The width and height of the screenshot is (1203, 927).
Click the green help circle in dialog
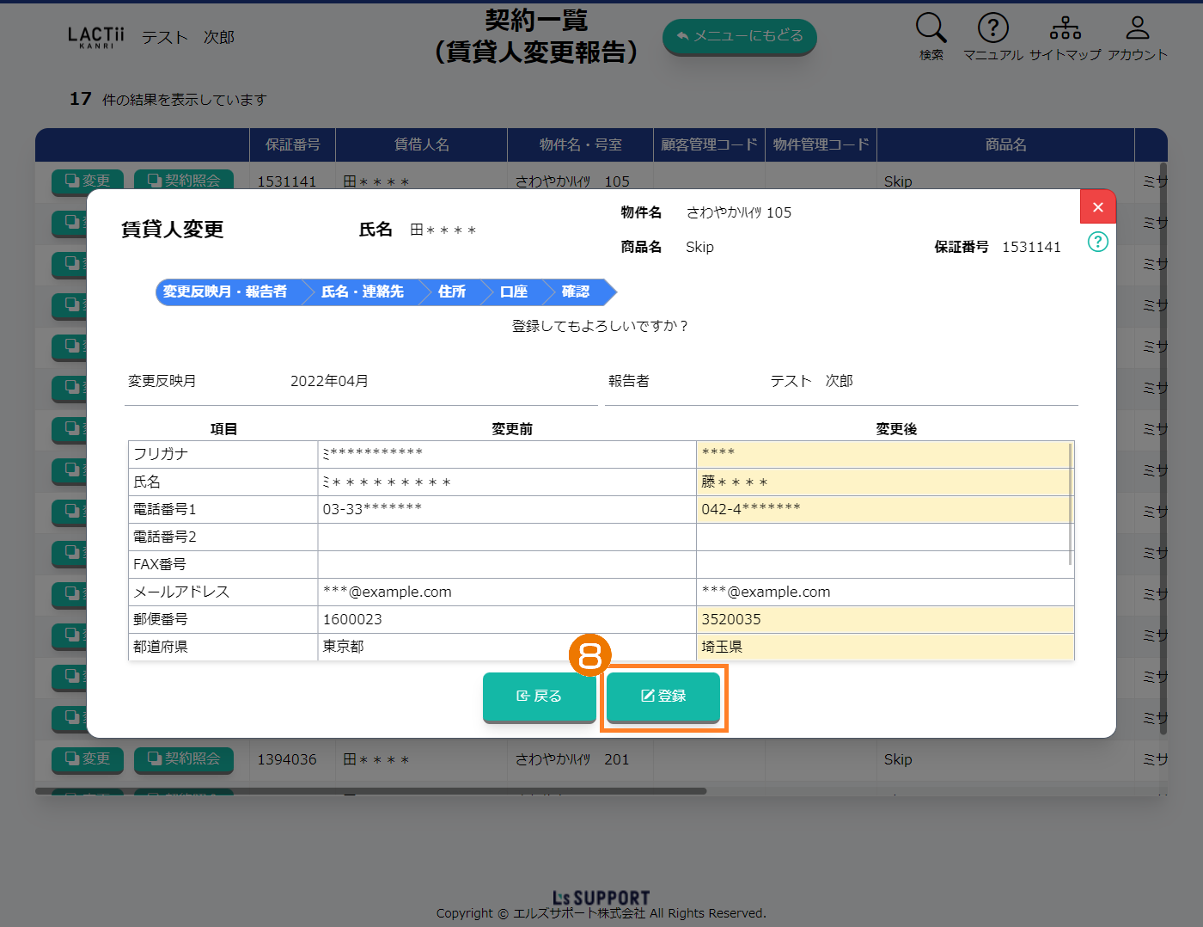tap(1097, 242)
